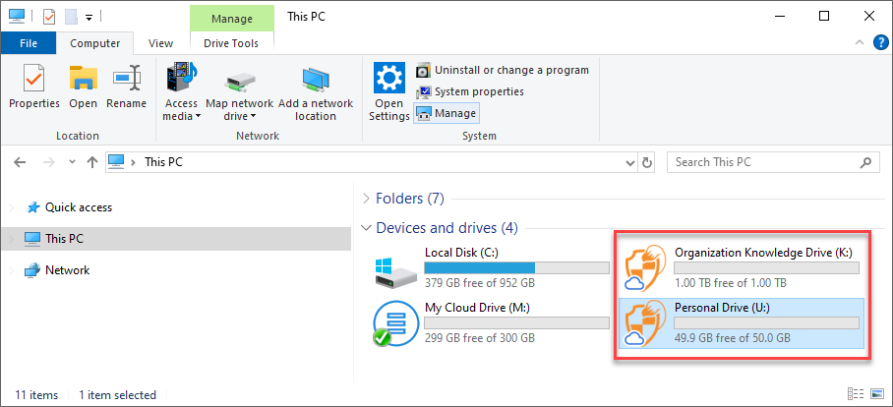
Task: Click the "379 GB free of 952 GB" text
Action: 480,283
